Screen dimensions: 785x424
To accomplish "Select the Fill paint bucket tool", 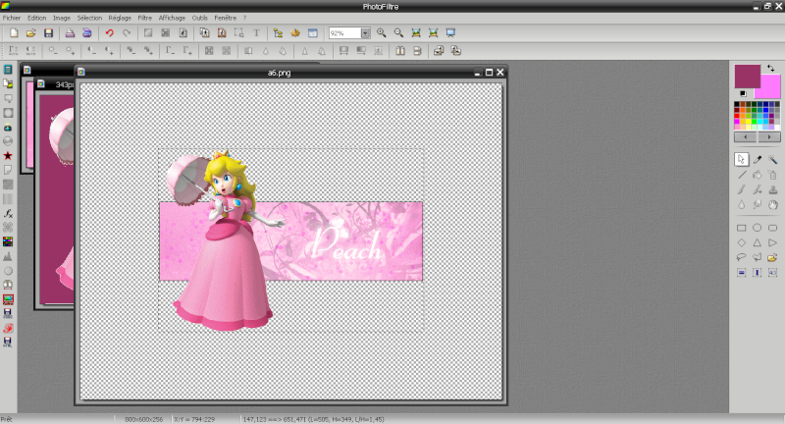I will pyautogui.click(x=757, y=175).
